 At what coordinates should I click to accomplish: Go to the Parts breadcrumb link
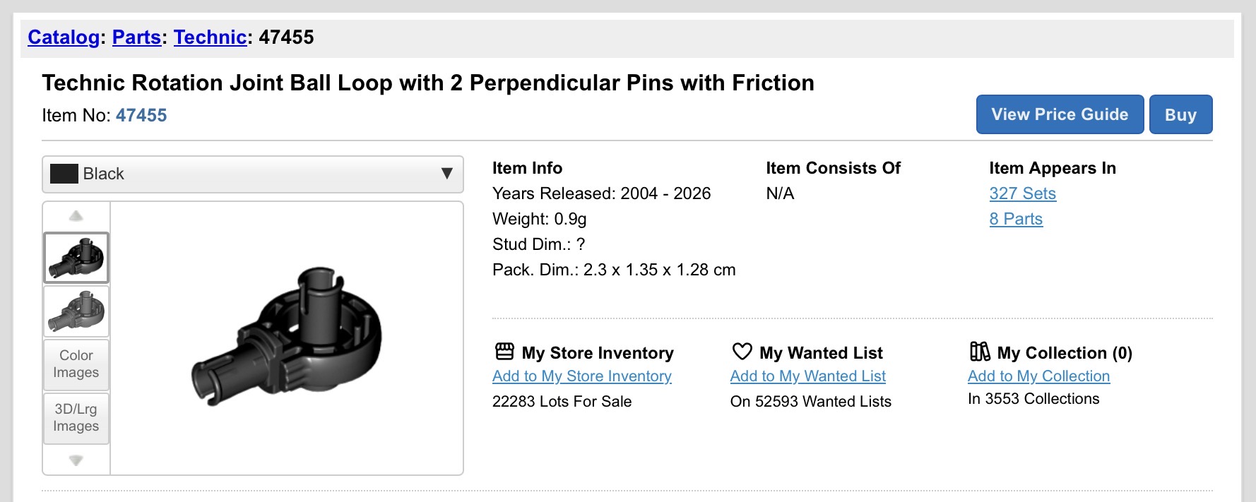[x=136, y=37]
